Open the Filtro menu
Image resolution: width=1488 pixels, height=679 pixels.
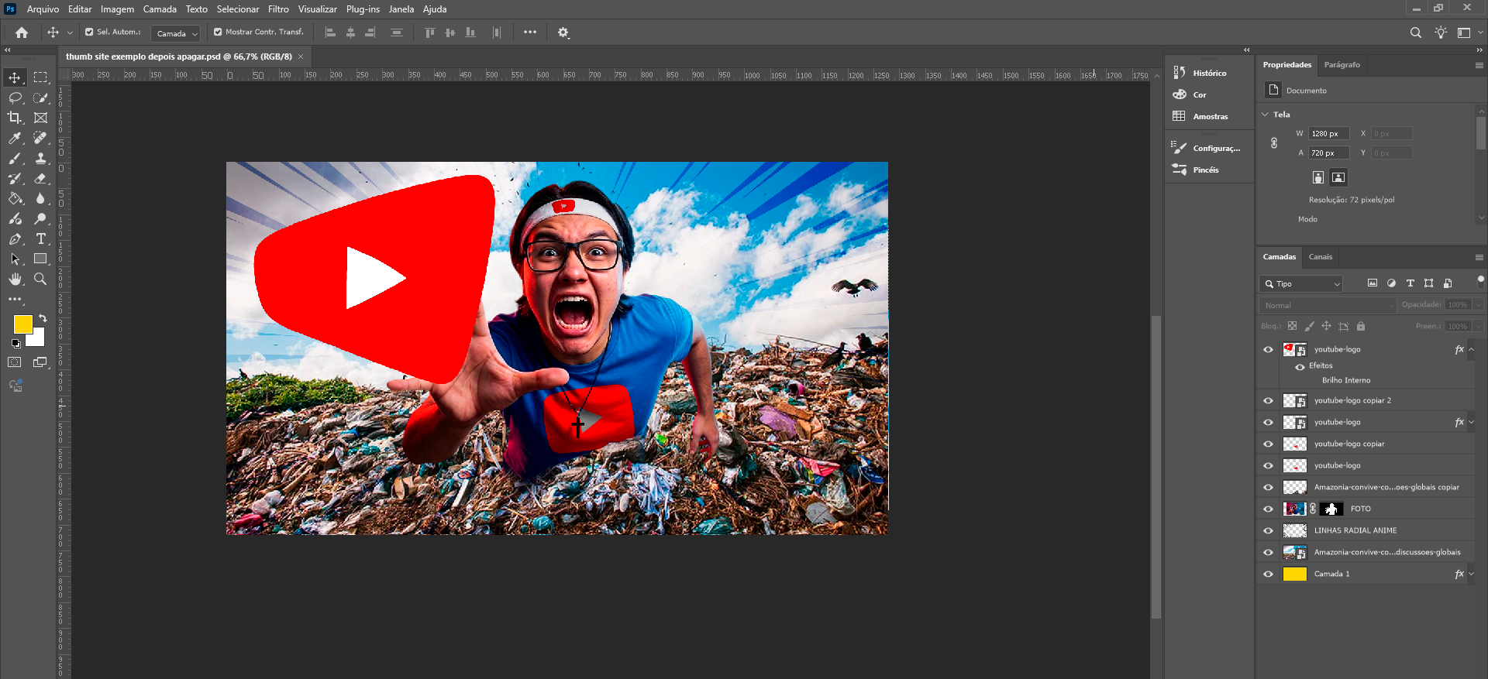pyautogui.click(x=278, y=9)
